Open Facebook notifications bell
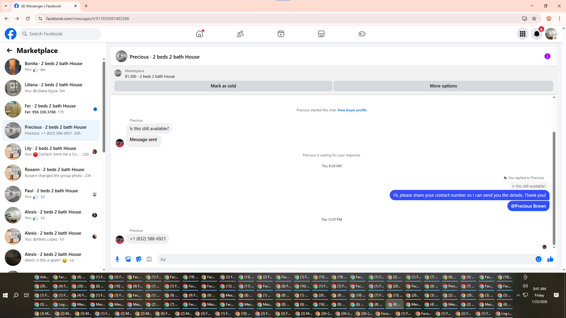566x318 pixels. (537, 34)
